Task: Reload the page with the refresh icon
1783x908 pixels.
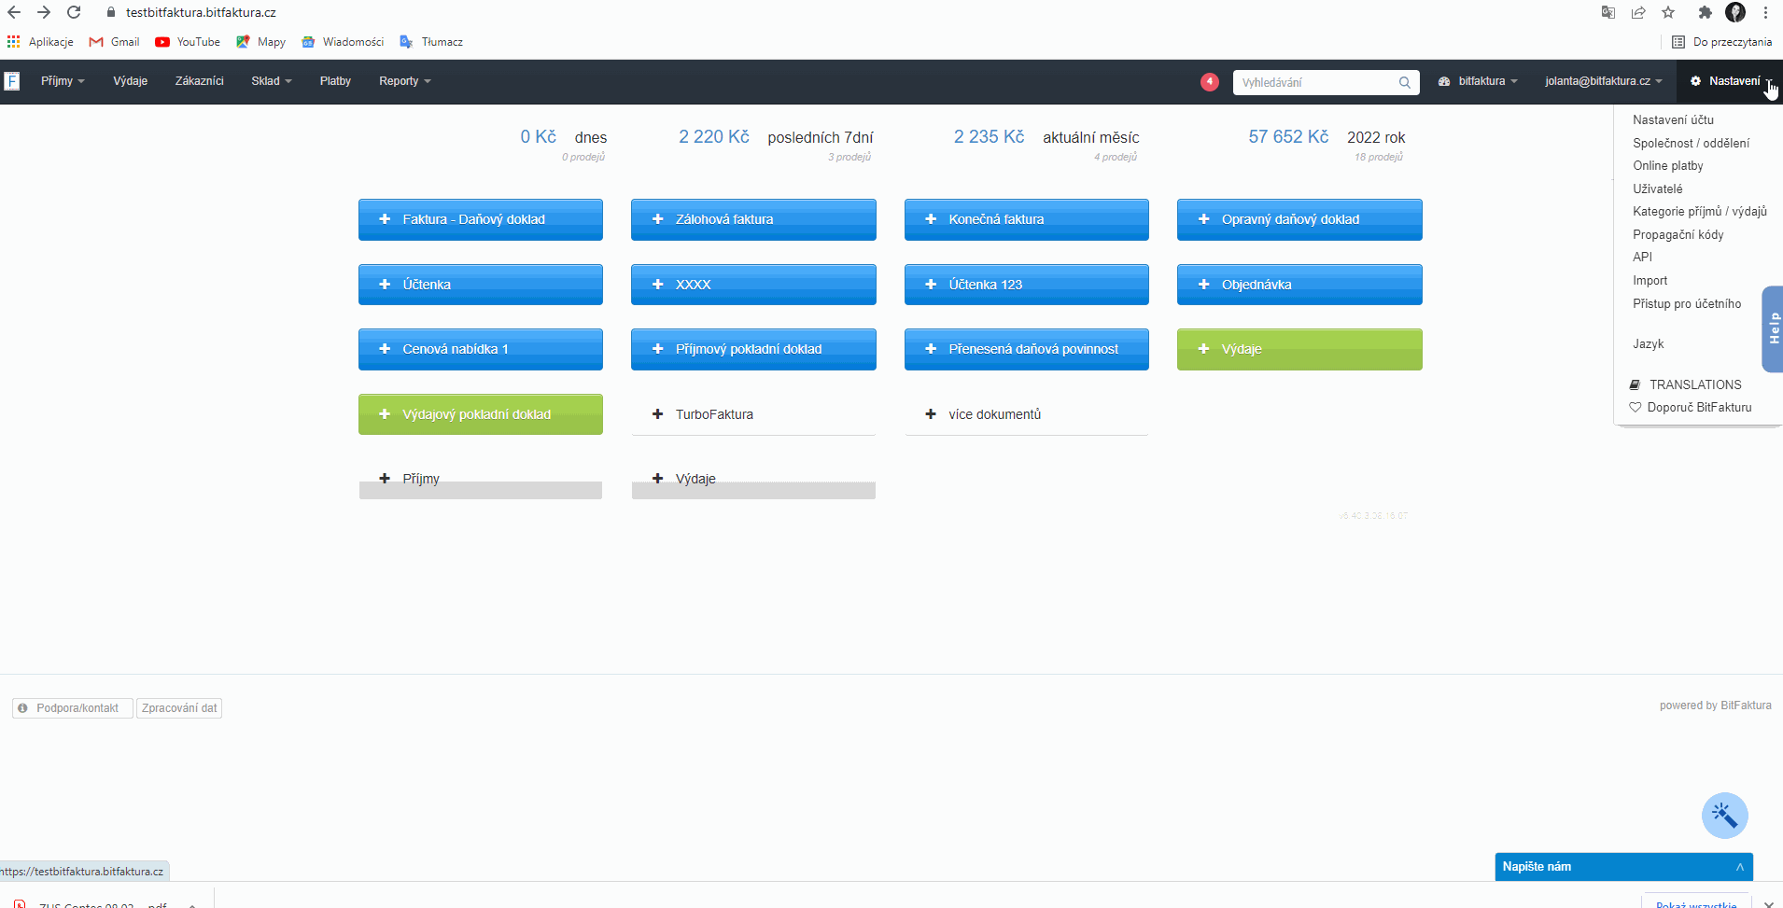Action: tap(74, 13)
